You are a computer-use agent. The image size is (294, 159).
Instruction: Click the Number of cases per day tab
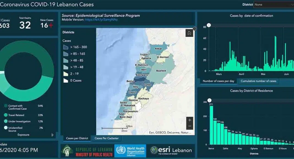(219, 81)
